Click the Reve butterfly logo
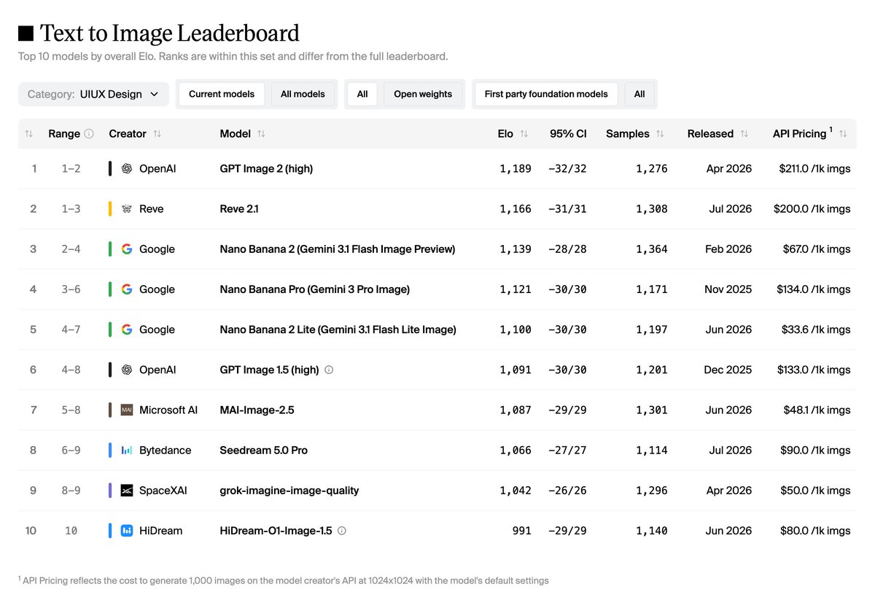Screen dimensions: 875x605 coord(127,208)
